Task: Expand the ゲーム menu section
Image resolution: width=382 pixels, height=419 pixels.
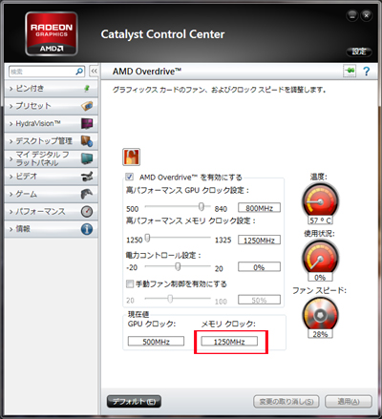Action: (51, 194)
